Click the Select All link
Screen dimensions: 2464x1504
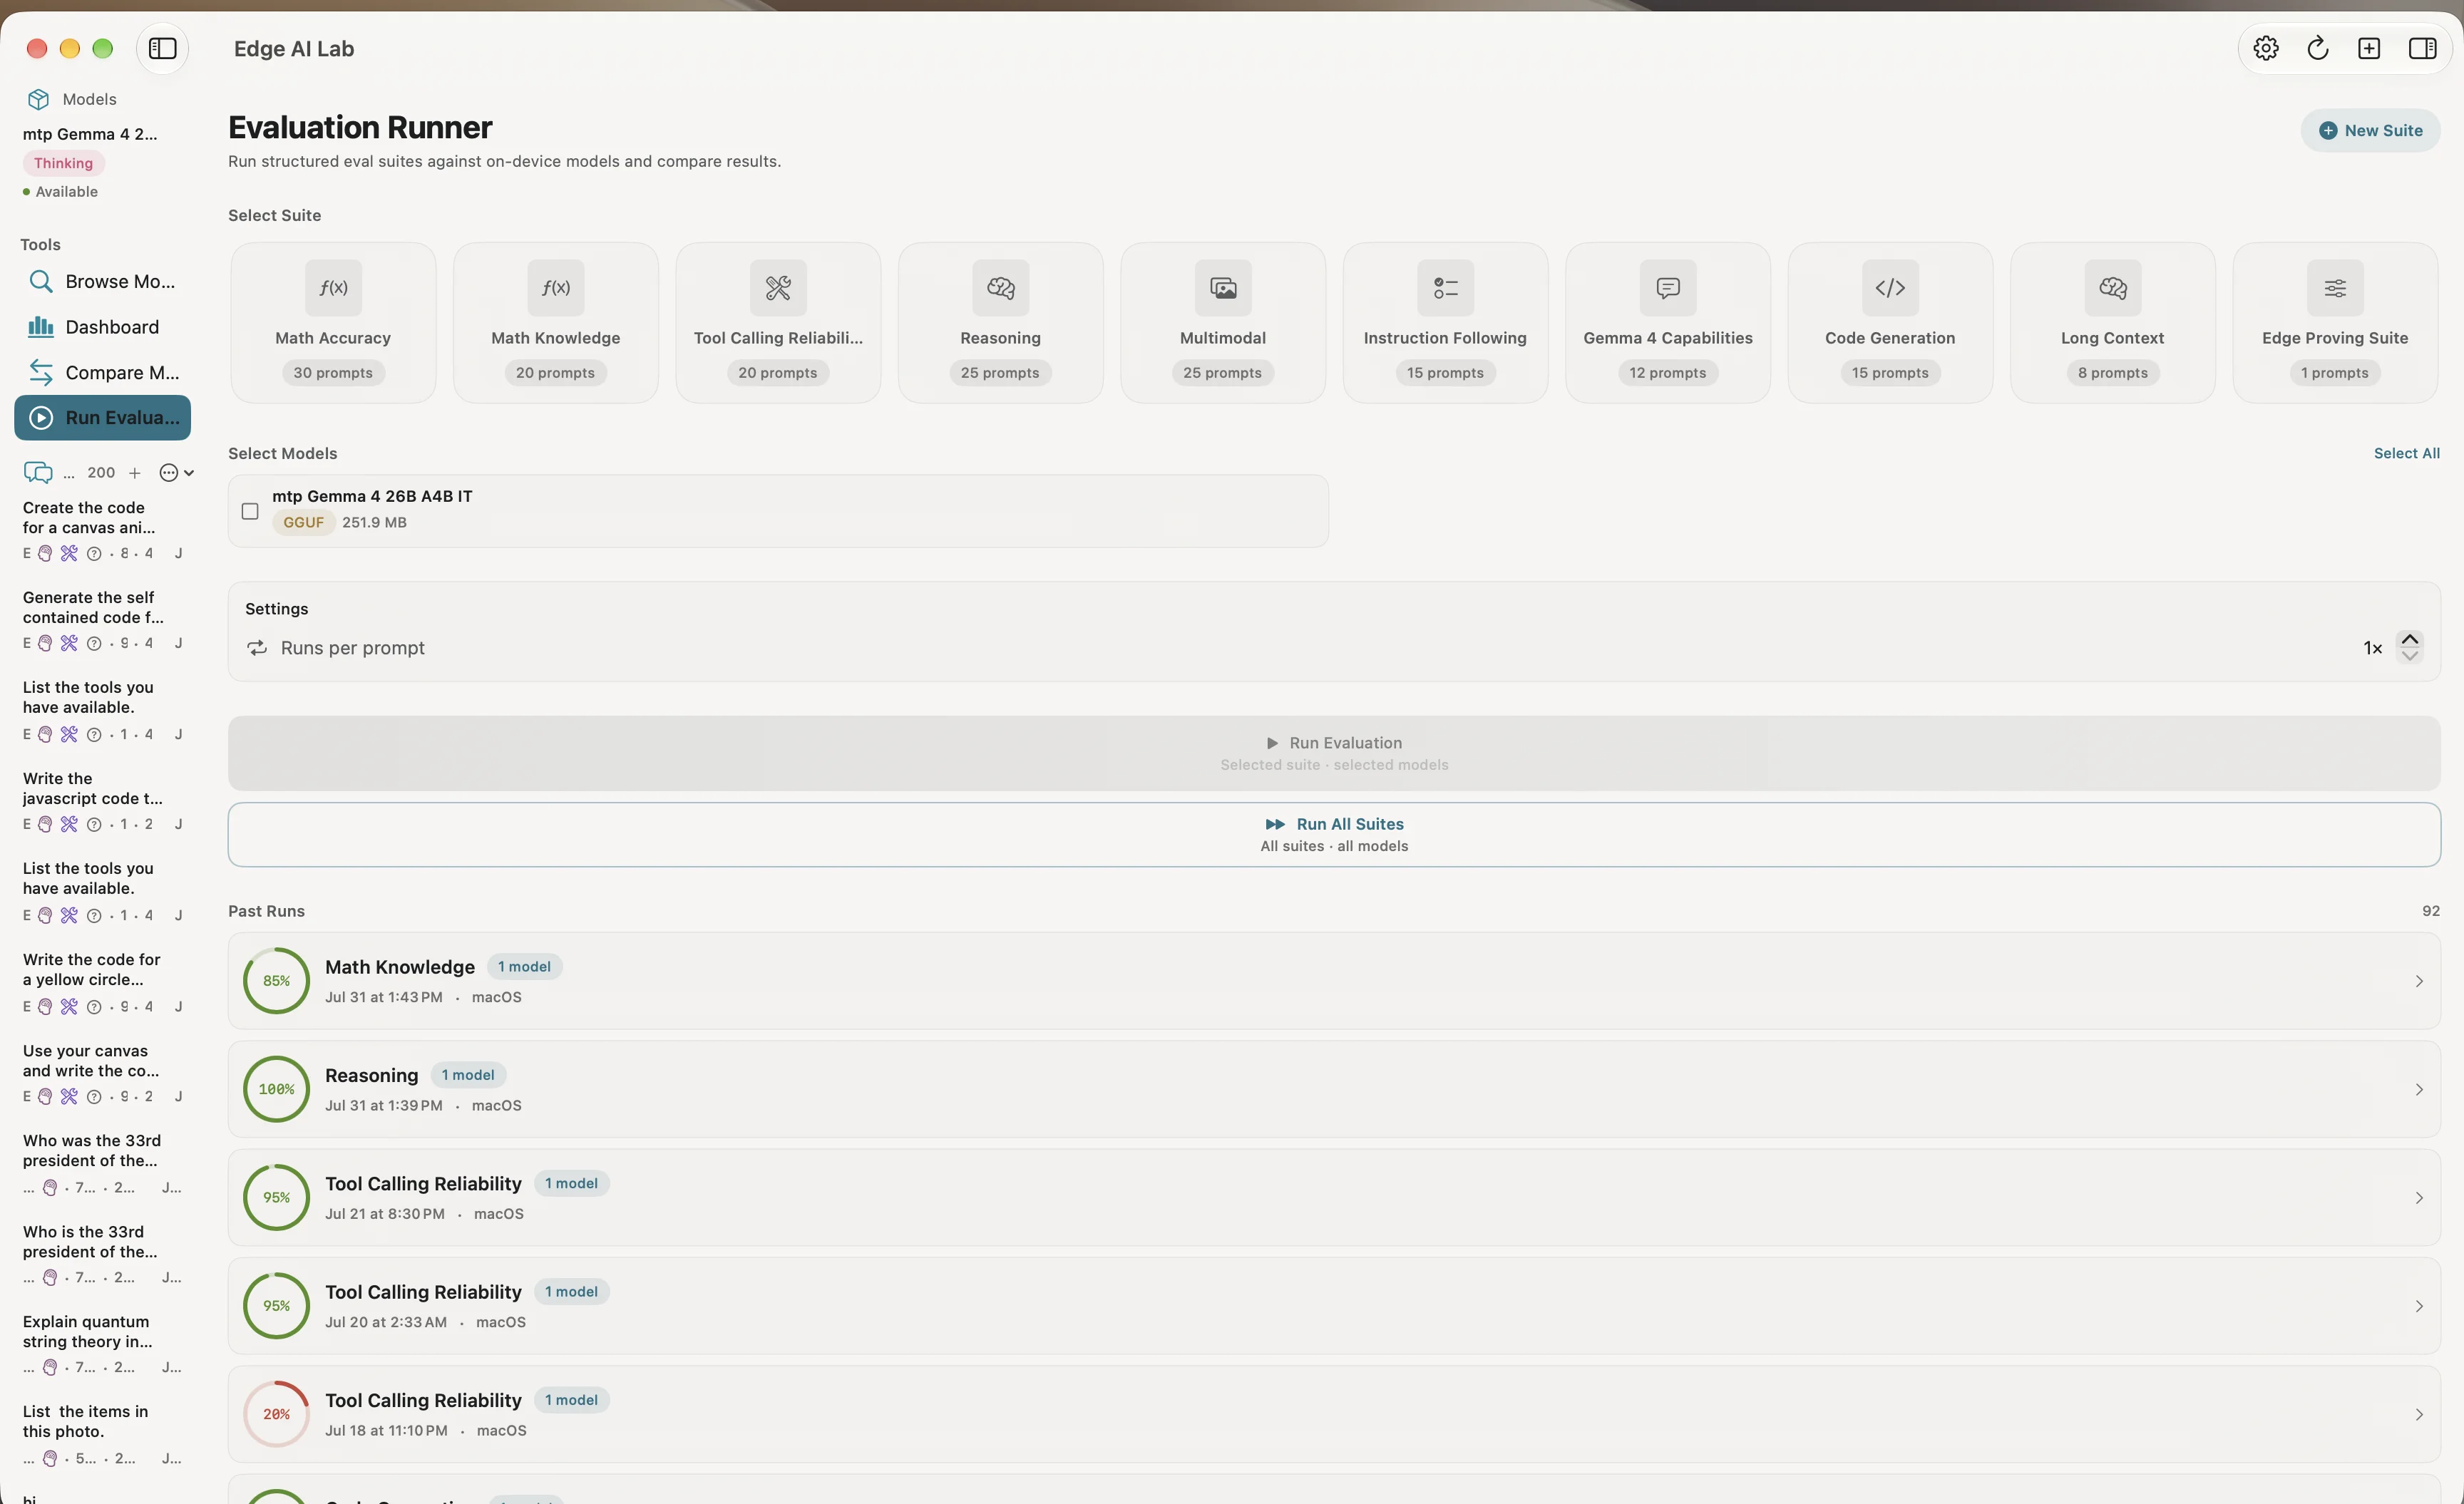[x=2406, y=453]
